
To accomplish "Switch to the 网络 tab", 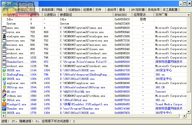I will tap(59, 10).
